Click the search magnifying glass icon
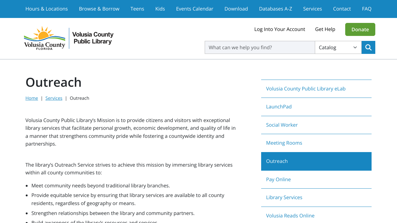 368,47
